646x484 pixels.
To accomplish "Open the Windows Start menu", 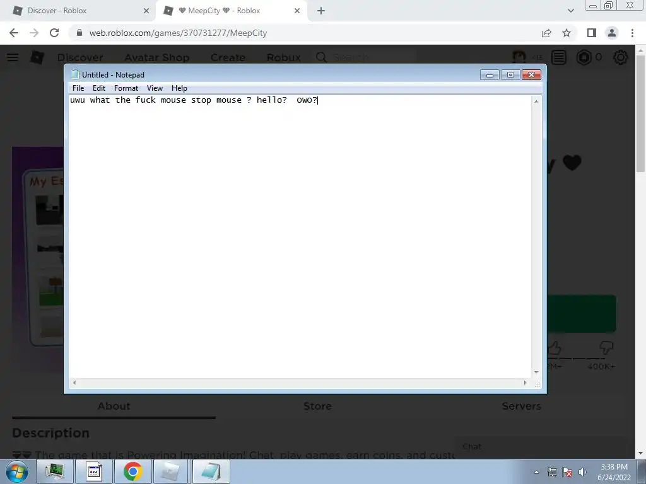I will pyautogui.click(x=17, y=471).
